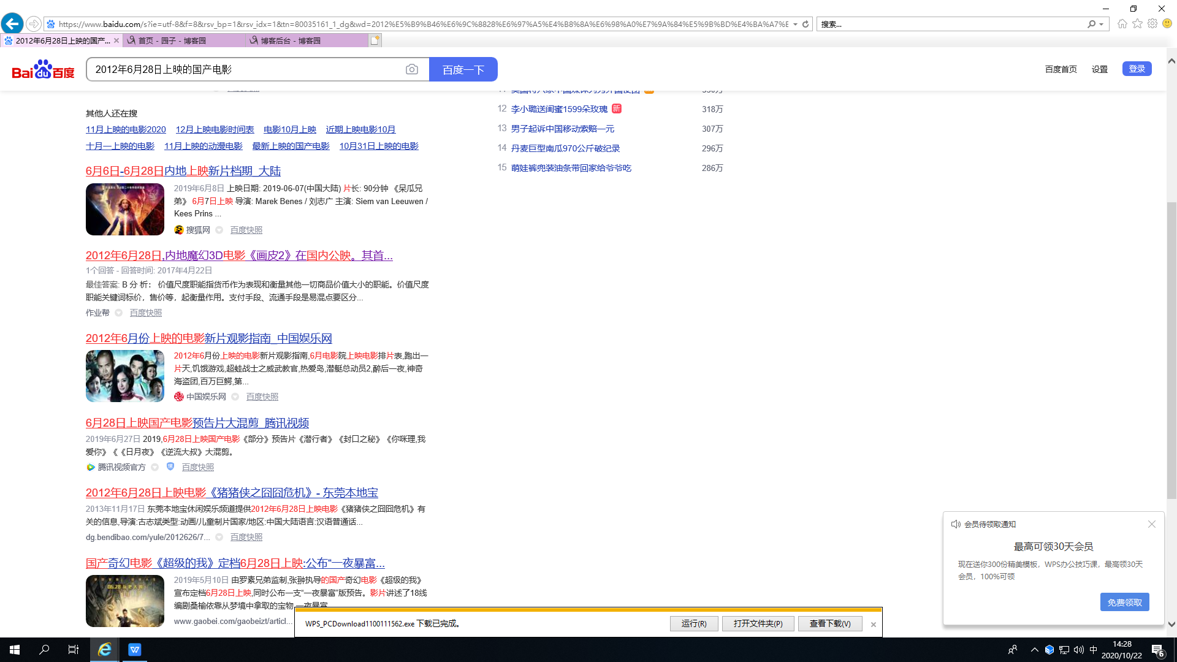Open the IE home icon
This screenshot has height=662, width=1177.
pyautogui.click(x=1122, y=24)
